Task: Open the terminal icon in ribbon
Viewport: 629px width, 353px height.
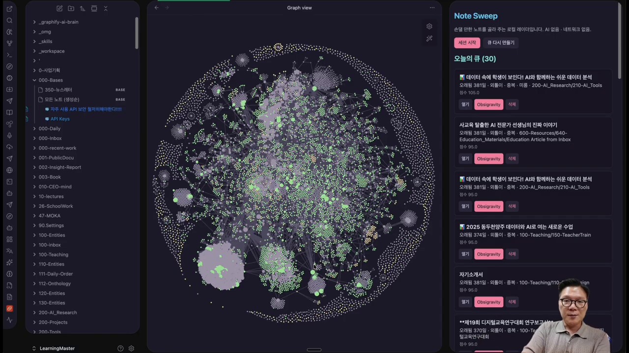Action: point(9,55)
